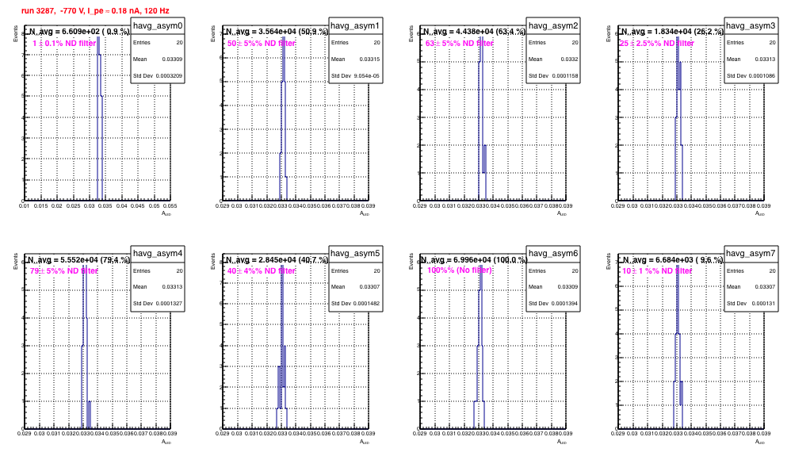Click Mean value 0.0332 in havg_asym2 box
This screenshot has width=791, height=456.
click(x=569, y=59)
